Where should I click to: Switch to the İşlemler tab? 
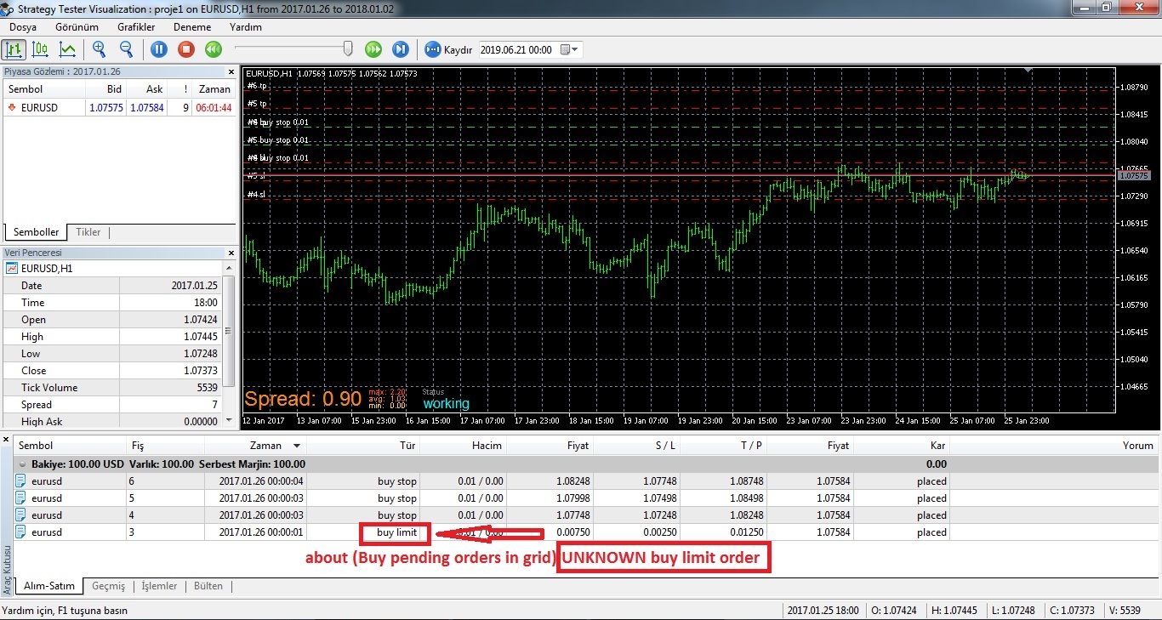coord(159,586)
